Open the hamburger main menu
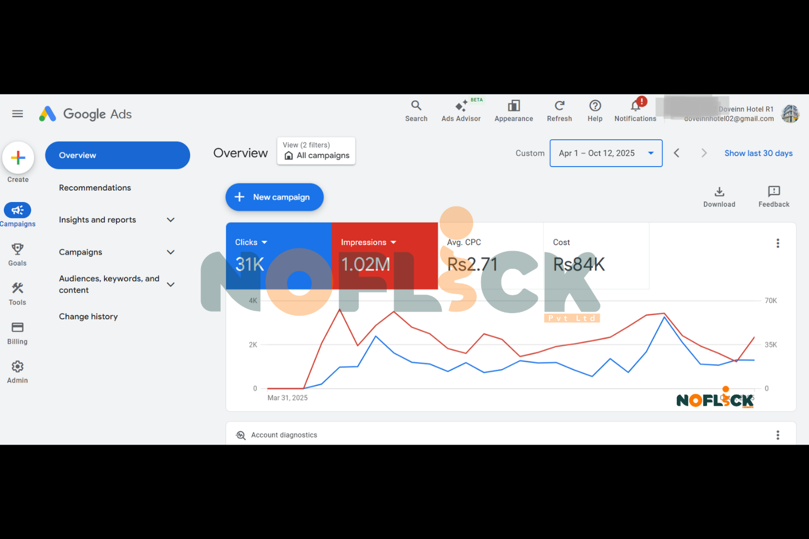809x539 pixels. click(x=18, y=114)
